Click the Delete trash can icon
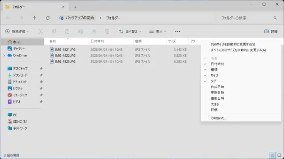This screenshot has height=159, width=284. click(107, 32)
